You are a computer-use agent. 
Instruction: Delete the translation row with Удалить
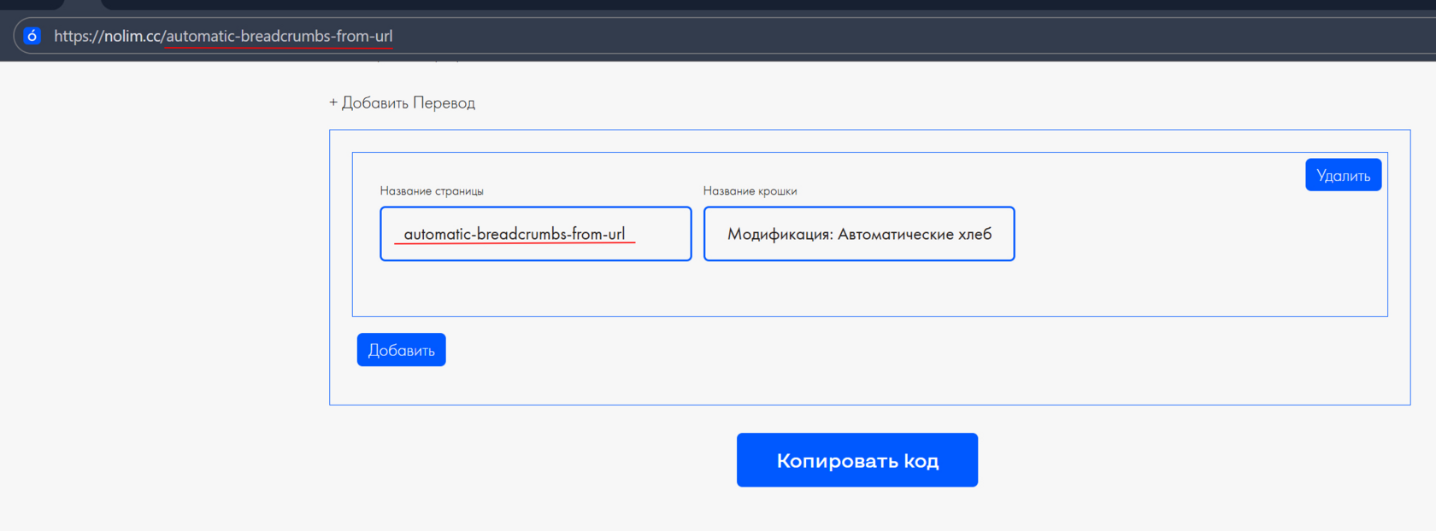pos(1343,175)
